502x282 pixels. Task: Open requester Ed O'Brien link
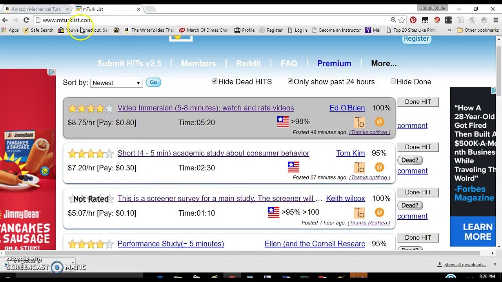[347, 108]
